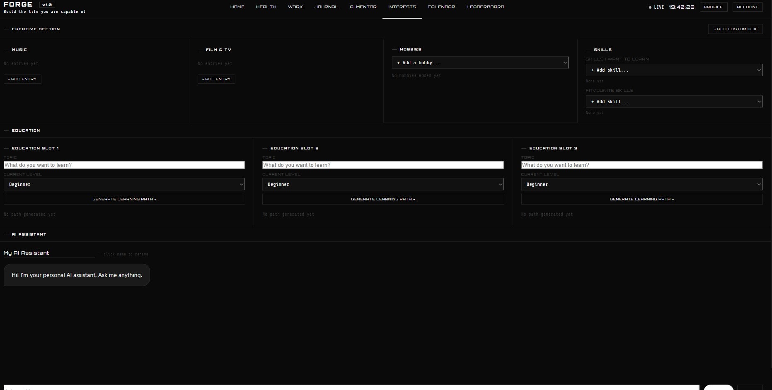The image size is (772, 390).
Task: Select the INTERESTS tab
Action: tap(402, 7)
